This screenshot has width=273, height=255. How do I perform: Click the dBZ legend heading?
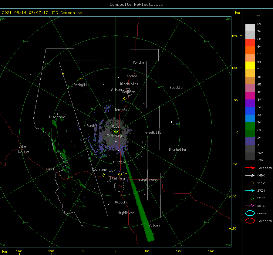pyautogui.click(x=257, y=16)
